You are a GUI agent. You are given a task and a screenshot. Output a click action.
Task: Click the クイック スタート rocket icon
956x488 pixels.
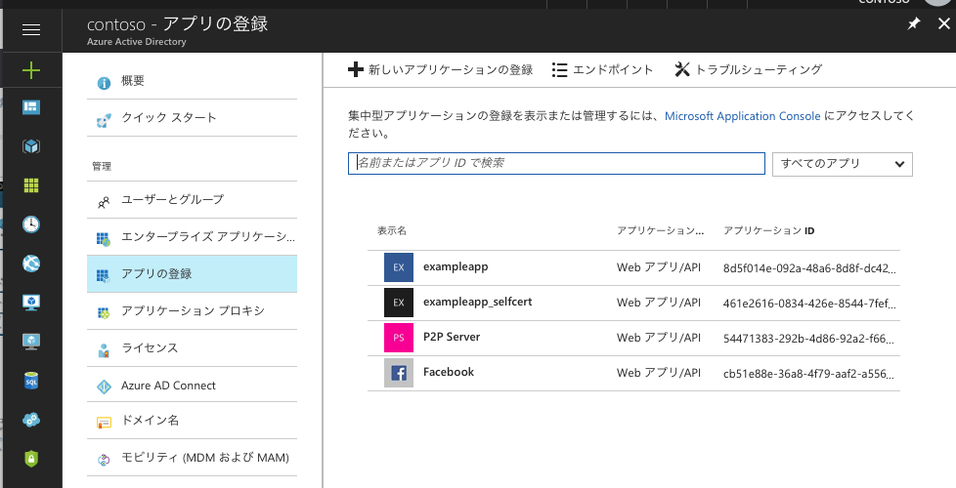[104, 120]
